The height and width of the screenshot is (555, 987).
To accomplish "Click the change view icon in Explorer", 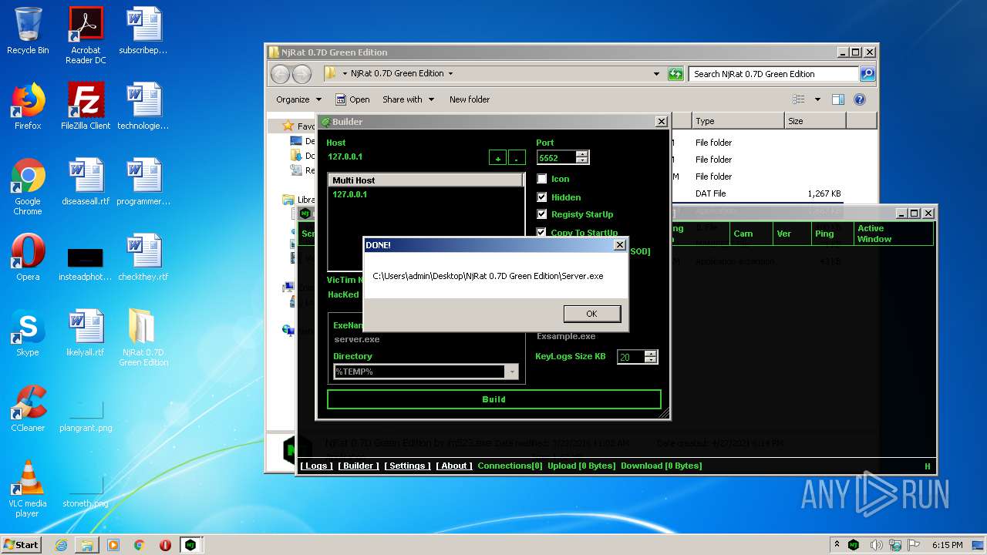I will click(799, 99).
